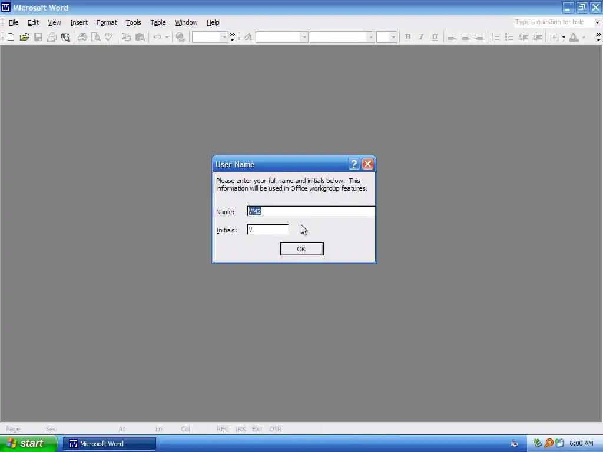Click the Print Preview icon

(96, 37)
